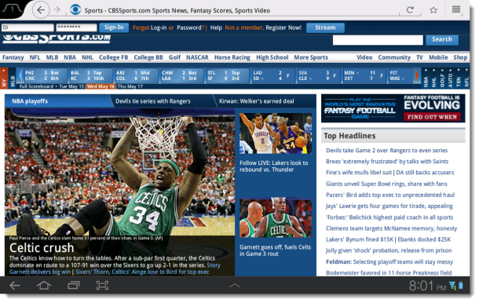This screenshot has height=303, width=479.
Task: Tap the Android home icon
Action: [44, 285]
